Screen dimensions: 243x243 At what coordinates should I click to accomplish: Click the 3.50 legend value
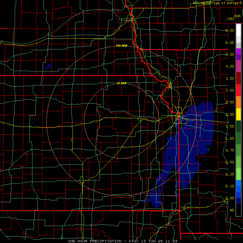click(230, 78)
